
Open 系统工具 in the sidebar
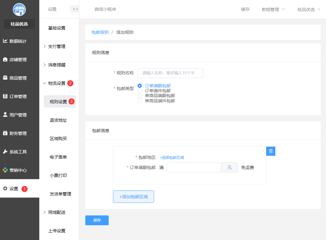19,151
